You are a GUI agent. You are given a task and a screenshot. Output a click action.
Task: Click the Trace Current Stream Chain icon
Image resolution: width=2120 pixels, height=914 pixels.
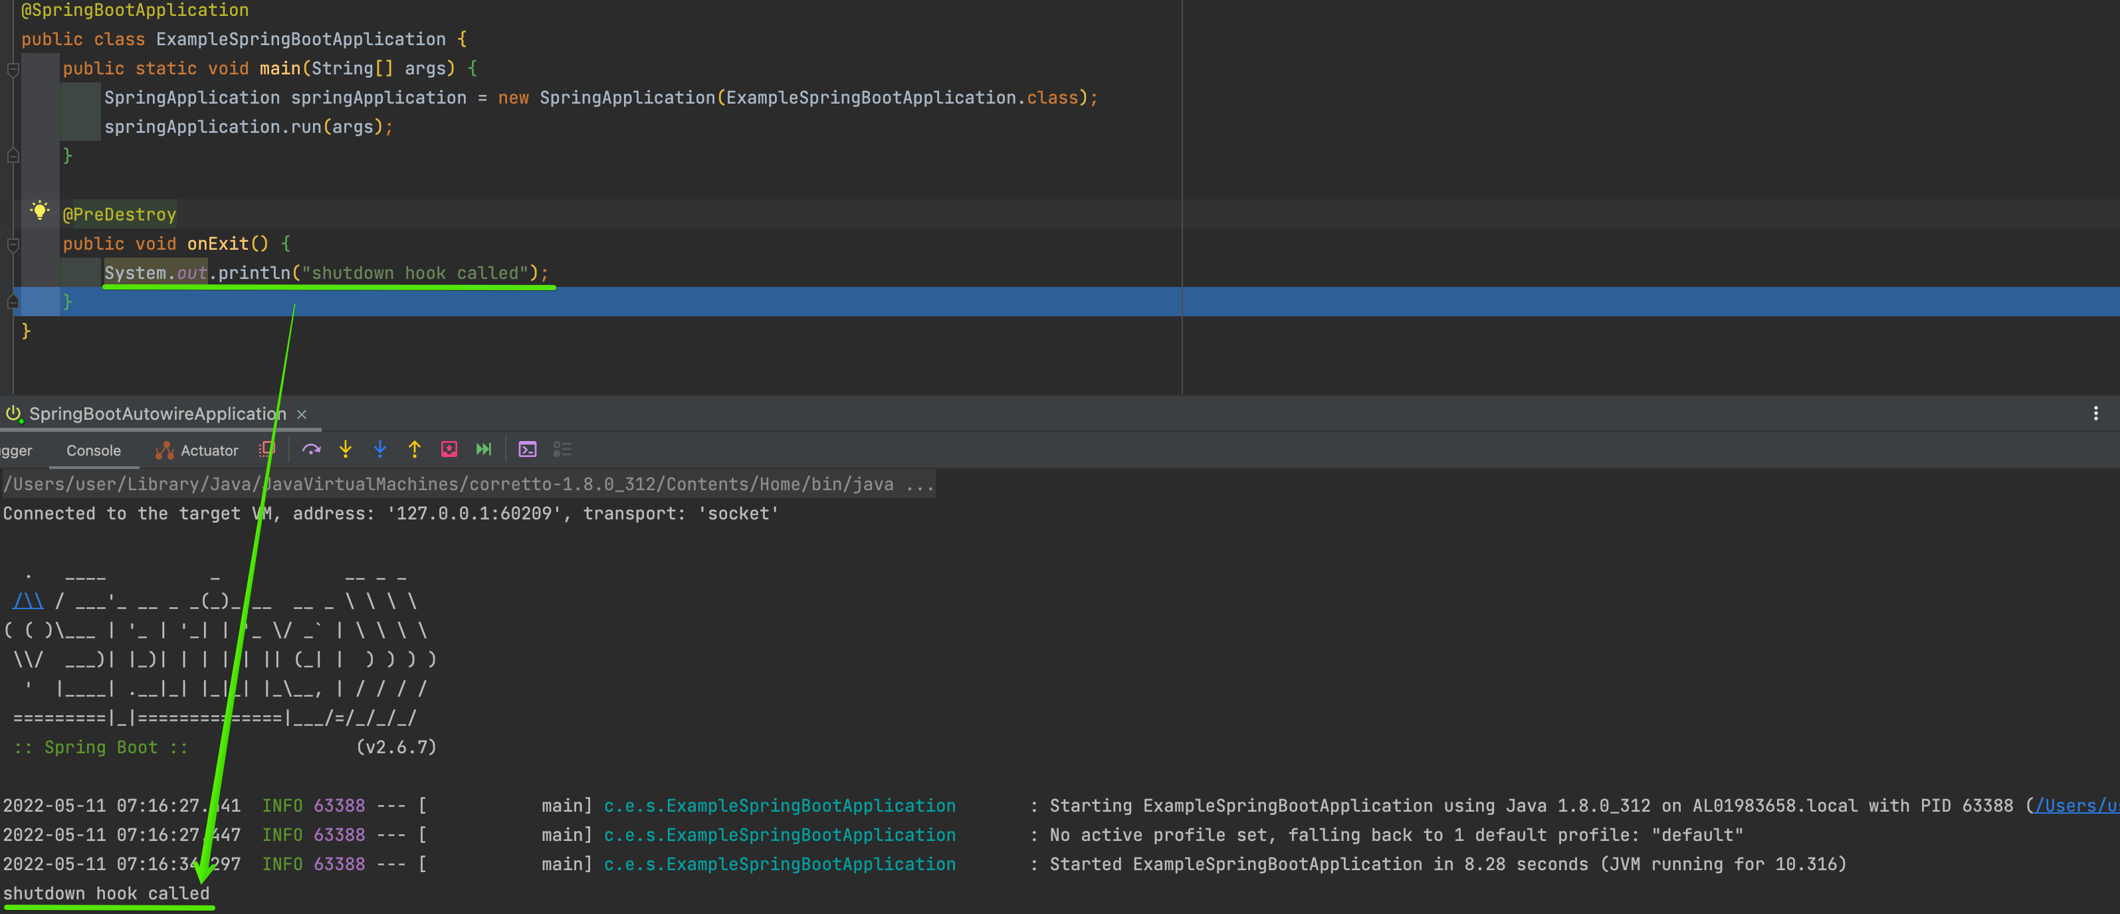click(x=562, y=449)
